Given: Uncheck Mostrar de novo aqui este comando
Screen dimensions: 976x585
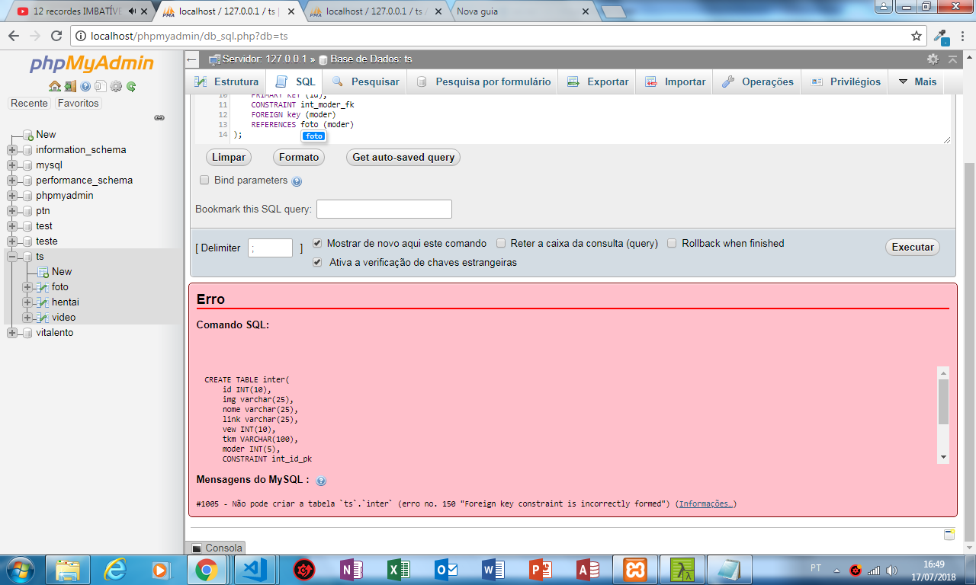Looking at the screenshot, I should point(317,244).
